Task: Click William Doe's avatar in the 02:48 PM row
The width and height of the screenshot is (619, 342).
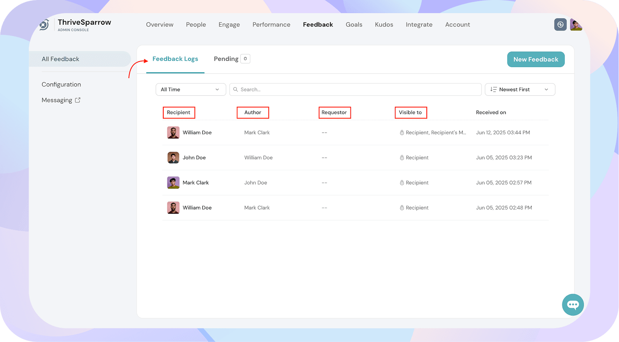Action: coord(173,208)
